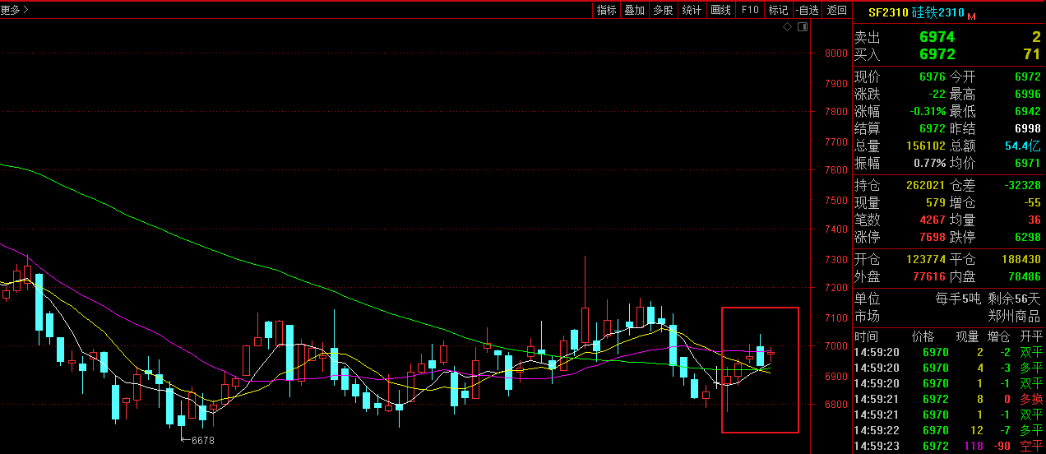This screenshot has height=454, width=1046.
Task: Select the 多股 multi-stock view
Action: (663, 10)
